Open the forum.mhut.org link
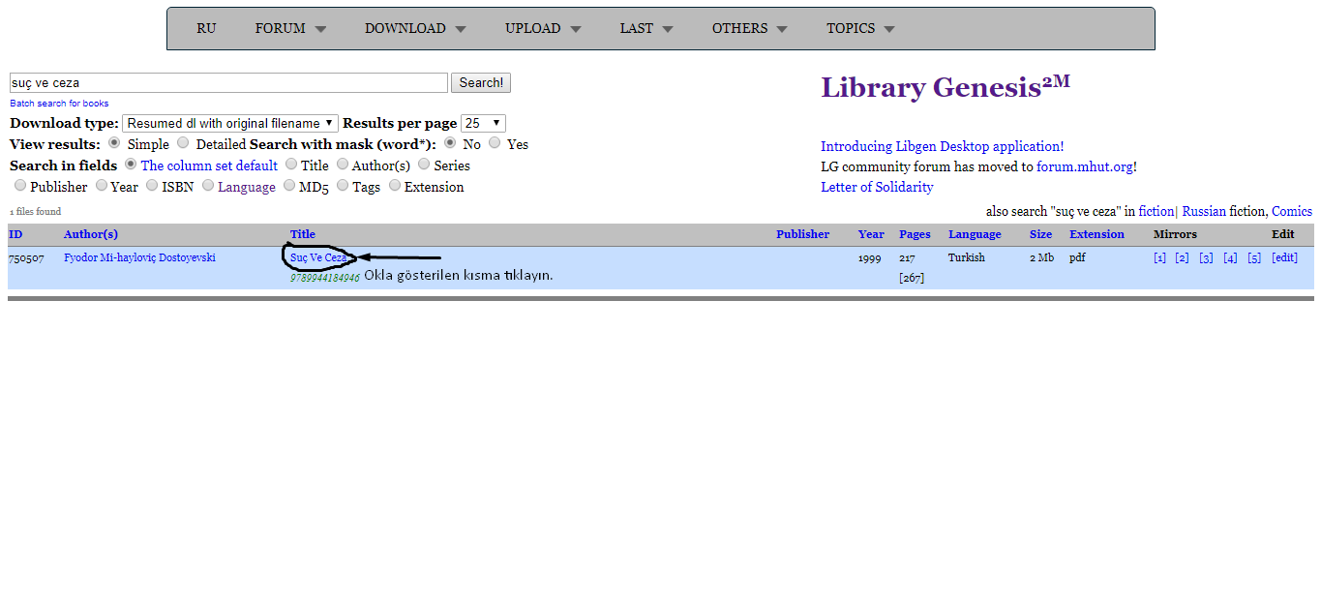The image size is (1321, 602). point(1084,166)
